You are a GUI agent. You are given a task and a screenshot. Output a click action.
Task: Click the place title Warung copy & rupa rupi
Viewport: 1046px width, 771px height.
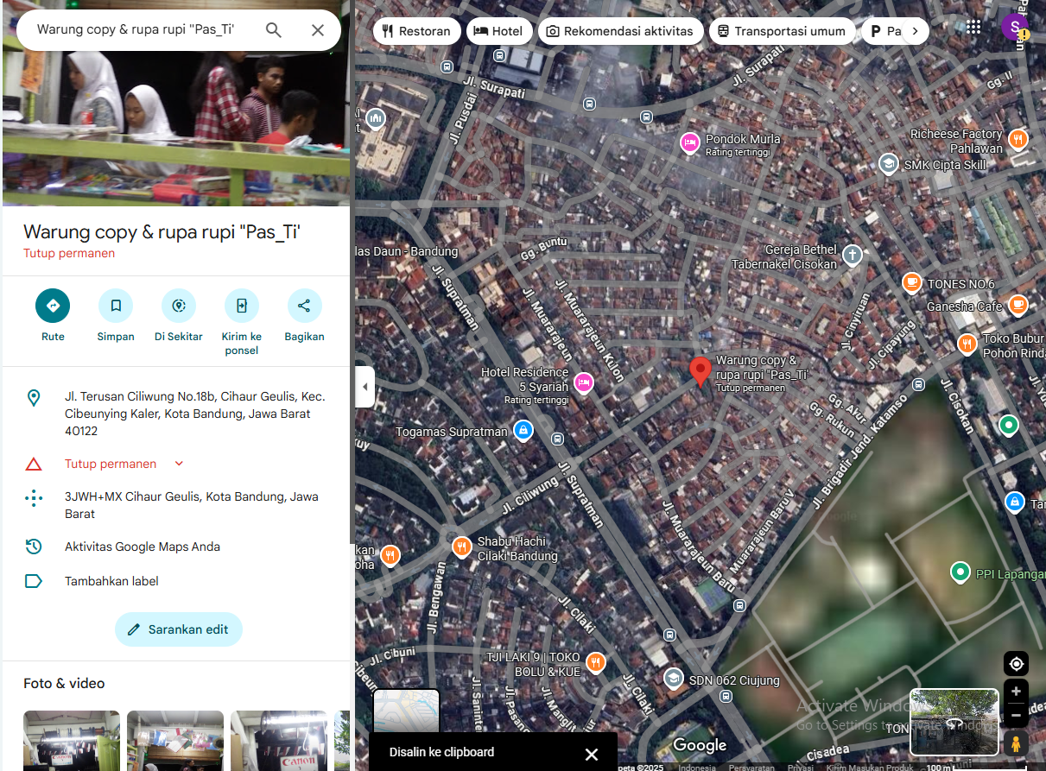162,231
